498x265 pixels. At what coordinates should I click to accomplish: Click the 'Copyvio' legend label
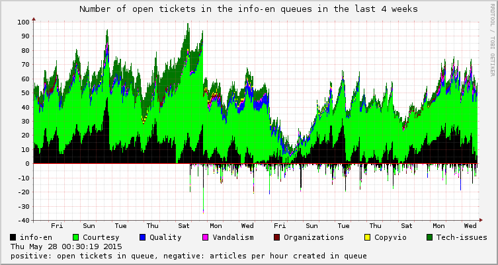click(390, 237)
